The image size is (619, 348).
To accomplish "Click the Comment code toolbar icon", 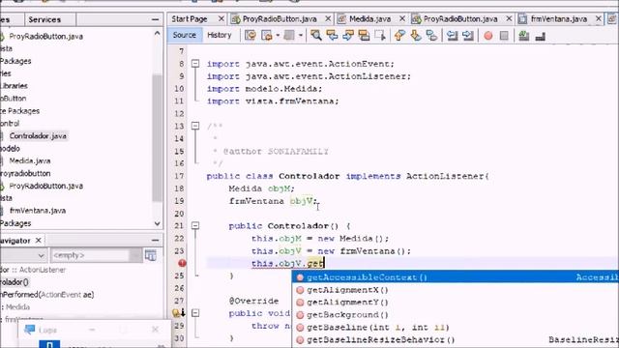I will click(524, 36).
